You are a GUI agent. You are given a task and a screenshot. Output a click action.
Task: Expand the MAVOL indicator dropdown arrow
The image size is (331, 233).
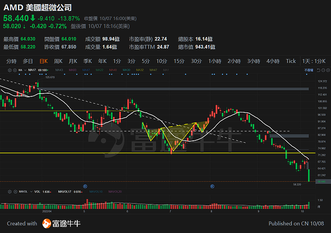click(x=31, y=192)
